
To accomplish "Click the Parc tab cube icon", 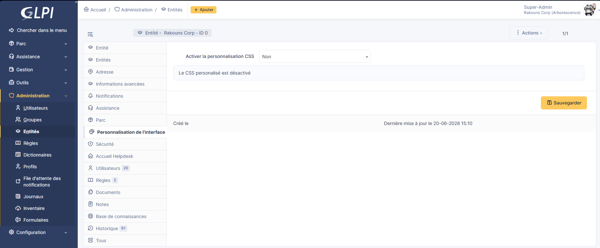I will (90, 120).
